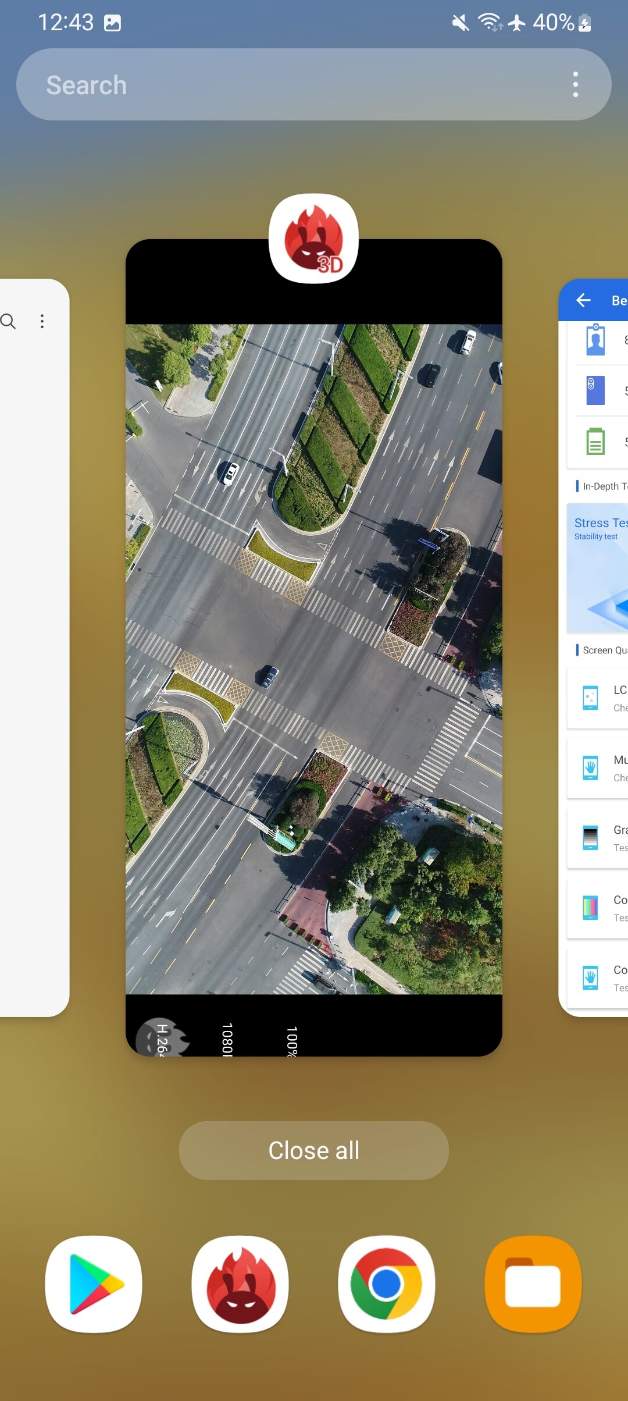The image size is (628, 1401).
Task: Open the My Files app in the dock
Action: pyautogui.click(x=533, y=1284)
